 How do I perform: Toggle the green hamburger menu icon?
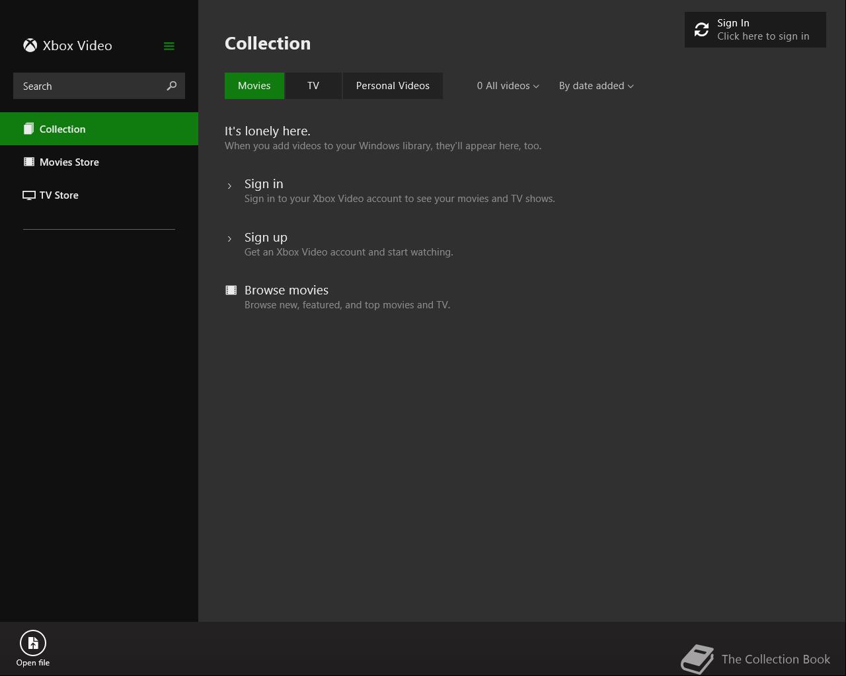pyautogui.click(x=169, y=46)
